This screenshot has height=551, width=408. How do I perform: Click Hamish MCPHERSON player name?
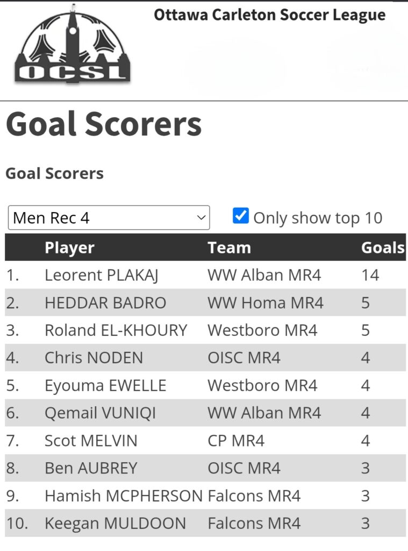point(124,496)
